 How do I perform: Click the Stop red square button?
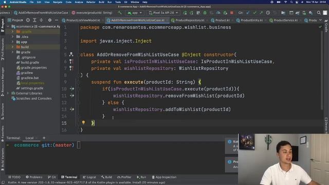(x=232, y=13)
